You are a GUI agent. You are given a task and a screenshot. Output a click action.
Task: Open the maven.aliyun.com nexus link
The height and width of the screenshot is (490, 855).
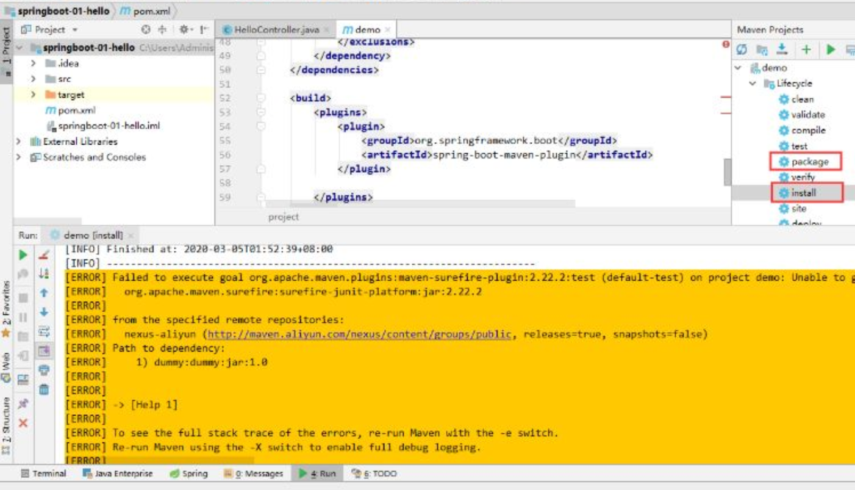tap(359, 334)
